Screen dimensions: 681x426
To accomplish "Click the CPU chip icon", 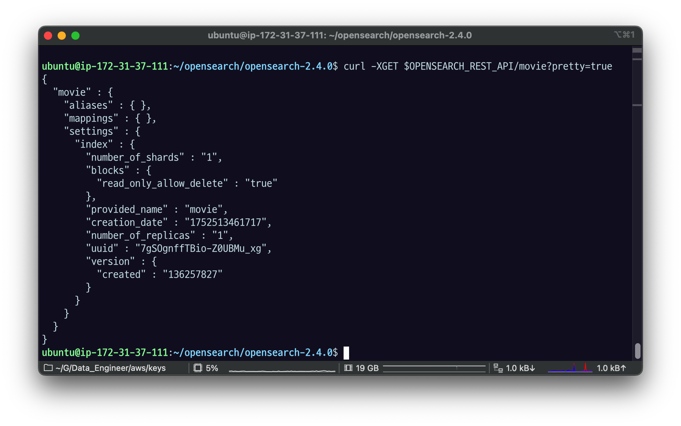I will (198, 368).
